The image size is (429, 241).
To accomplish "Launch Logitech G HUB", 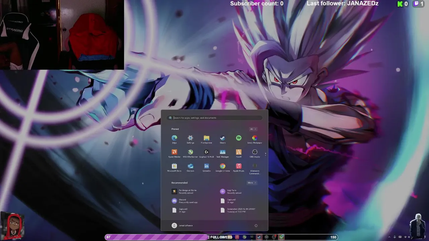I will pyautogui.click(x=206, y=153).
